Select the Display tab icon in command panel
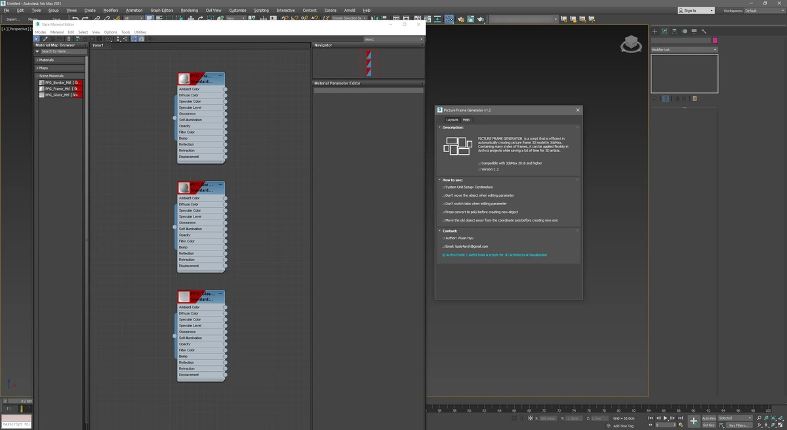This screenshot has width=787, height=430. pyautogui.click(x=694, y=31)
